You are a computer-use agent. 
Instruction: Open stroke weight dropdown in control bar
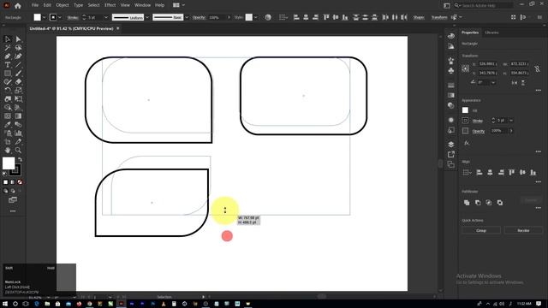(106, 17)
